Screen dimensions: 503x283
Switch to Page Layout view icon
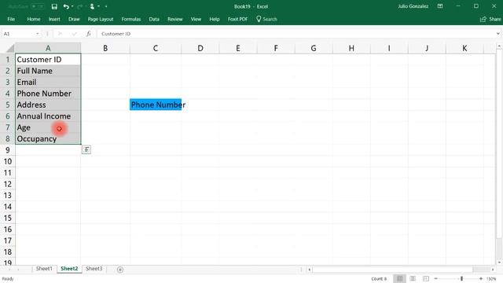[413, 278]
